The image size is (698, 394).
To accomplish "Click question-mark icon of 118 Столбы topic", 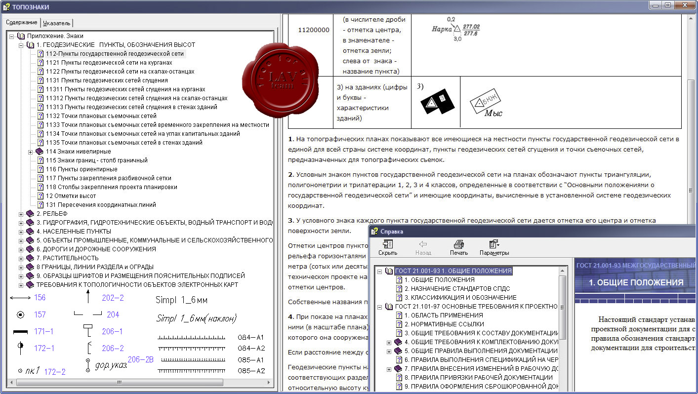I will (41, 187).
